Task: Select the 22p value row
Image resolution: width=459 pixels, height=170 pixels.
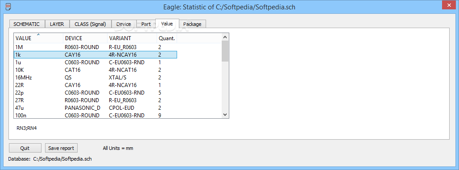Action: coord(95,92)
